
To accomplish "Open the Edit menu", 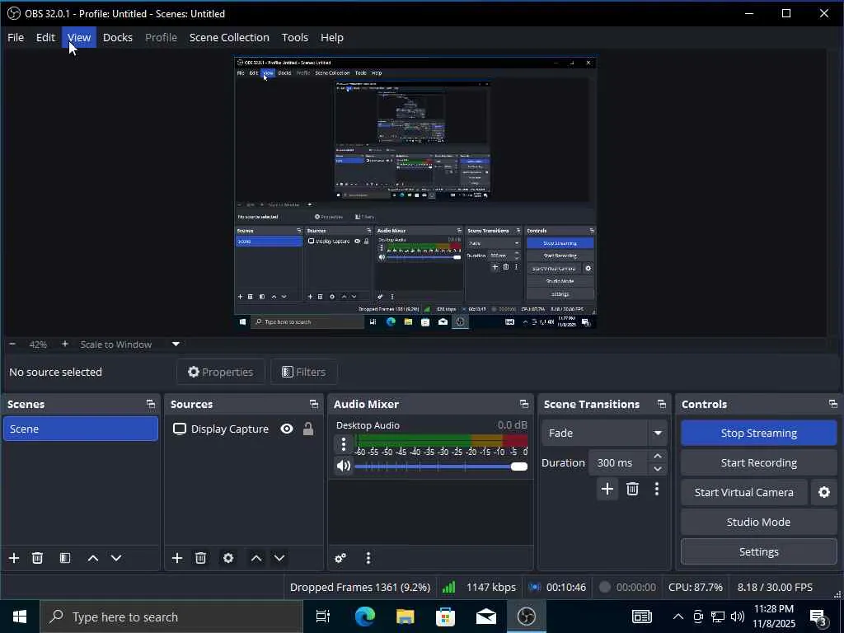I will point(46,38).
